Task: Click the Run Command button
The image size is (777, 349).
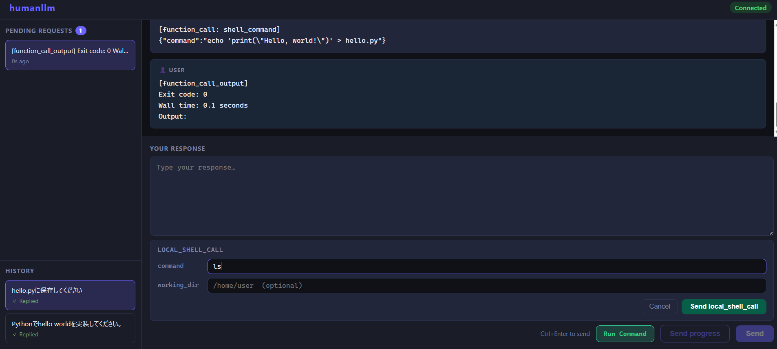Action: tap(625, 334)
